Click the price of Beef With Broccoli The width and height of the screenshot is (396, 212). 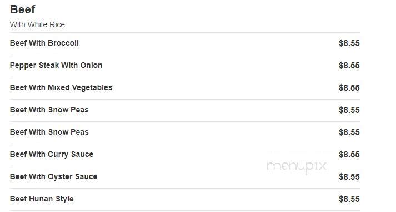click(x=349, y=43)
